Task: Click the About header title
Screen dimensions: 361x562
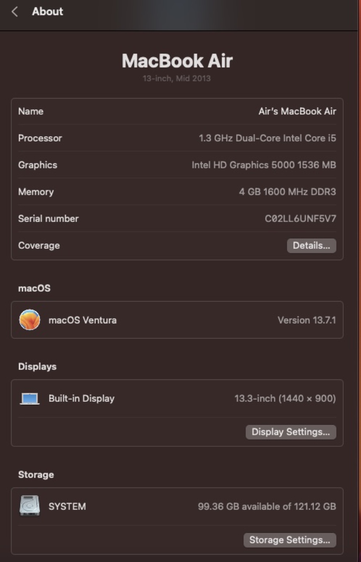Action: 48,11
